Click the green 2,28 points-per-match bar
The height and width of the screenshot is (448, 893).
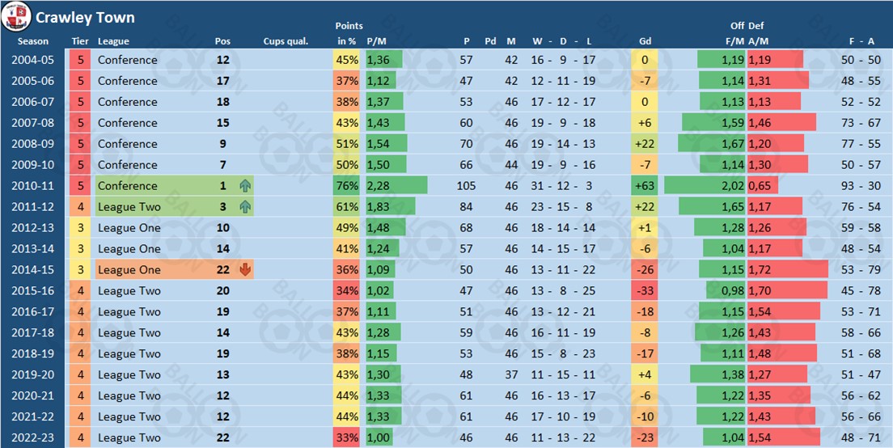pyautogui.click(x=396, y=186)
